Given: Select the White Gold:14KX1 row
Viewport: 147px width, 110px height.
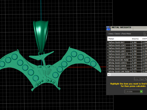Looking at the screenshot, I should 127,69.
